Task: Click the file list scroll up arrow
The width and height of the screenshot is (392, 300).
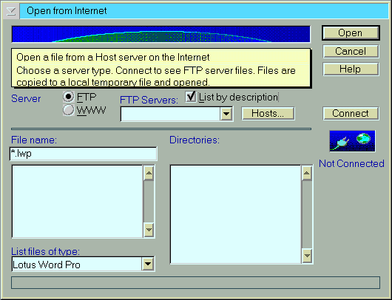Action: 149,173
